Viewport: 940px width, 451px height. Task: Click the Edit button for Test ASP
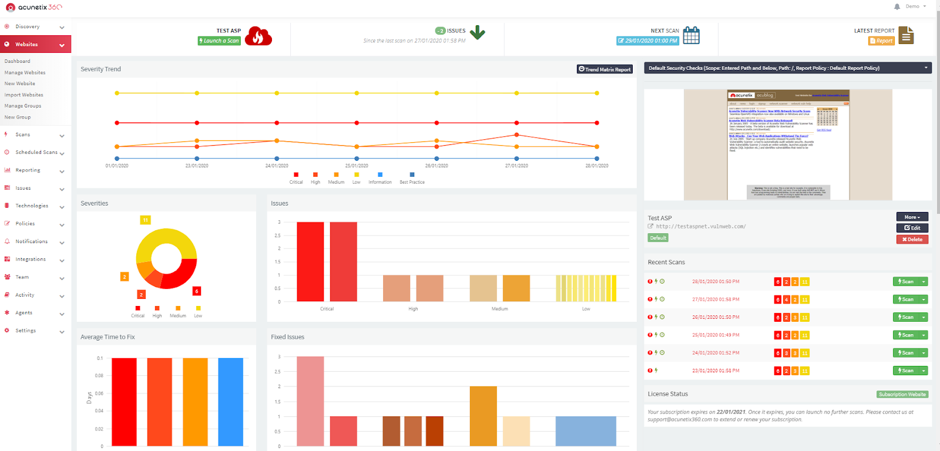coord(912,228)
